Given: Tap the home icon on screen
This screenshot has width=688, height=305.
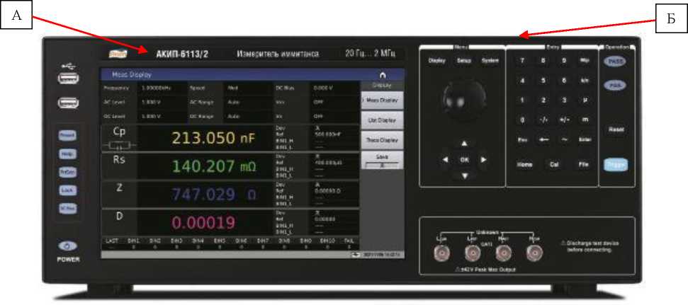Looking at the screenshot, I should (383, 74).
